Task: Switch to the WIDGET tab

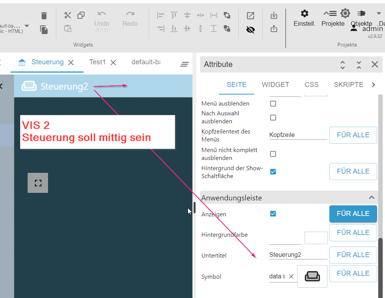Action: tap(275, 85)
